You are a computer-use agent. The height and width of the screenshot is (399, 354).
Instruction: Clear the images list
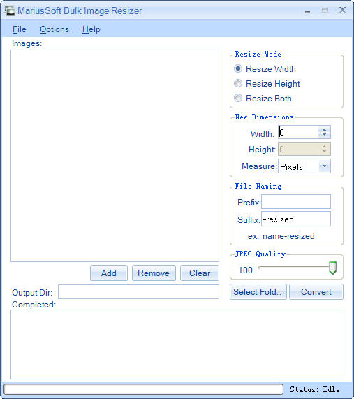click(200, 273)
